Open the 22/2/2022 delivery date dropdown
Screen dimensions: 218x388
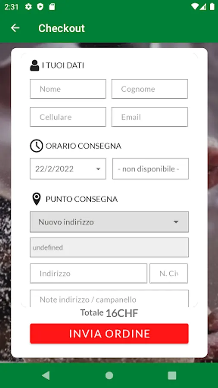tap(68, 169)
